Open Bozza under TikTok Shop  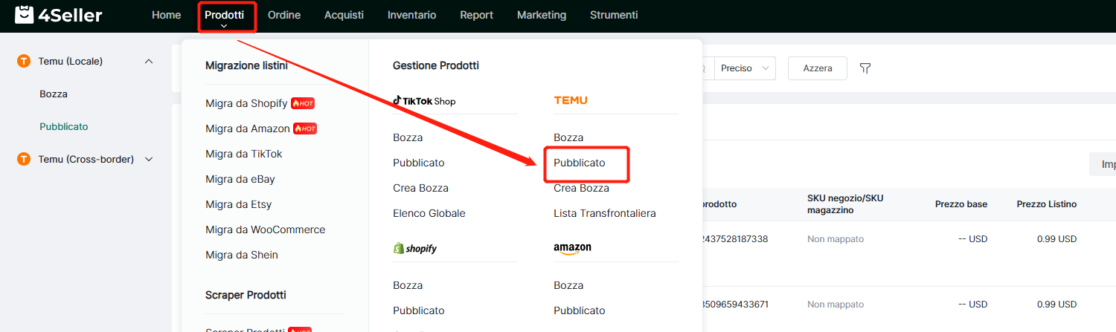408,137
